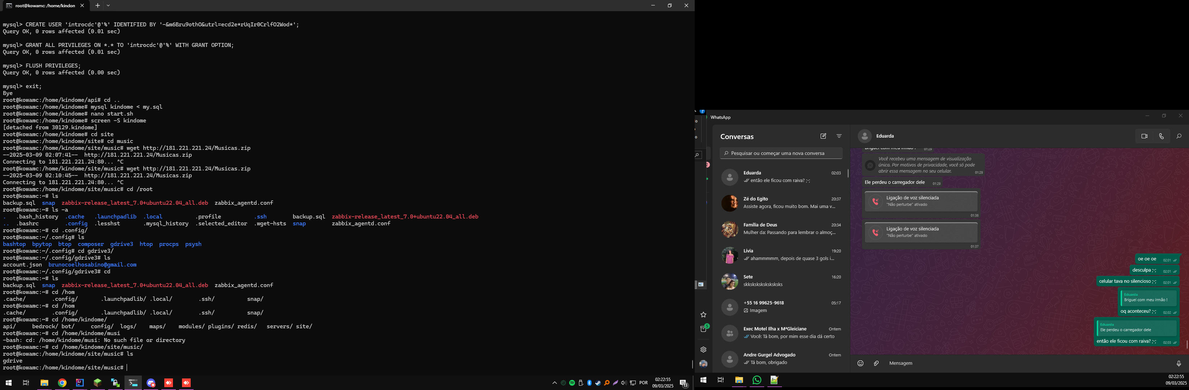Click Zé do Egito's profile picture

(x=730, y=203)
